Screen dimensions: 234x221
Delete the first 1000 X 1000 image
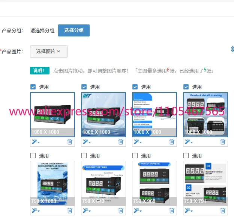70,142
